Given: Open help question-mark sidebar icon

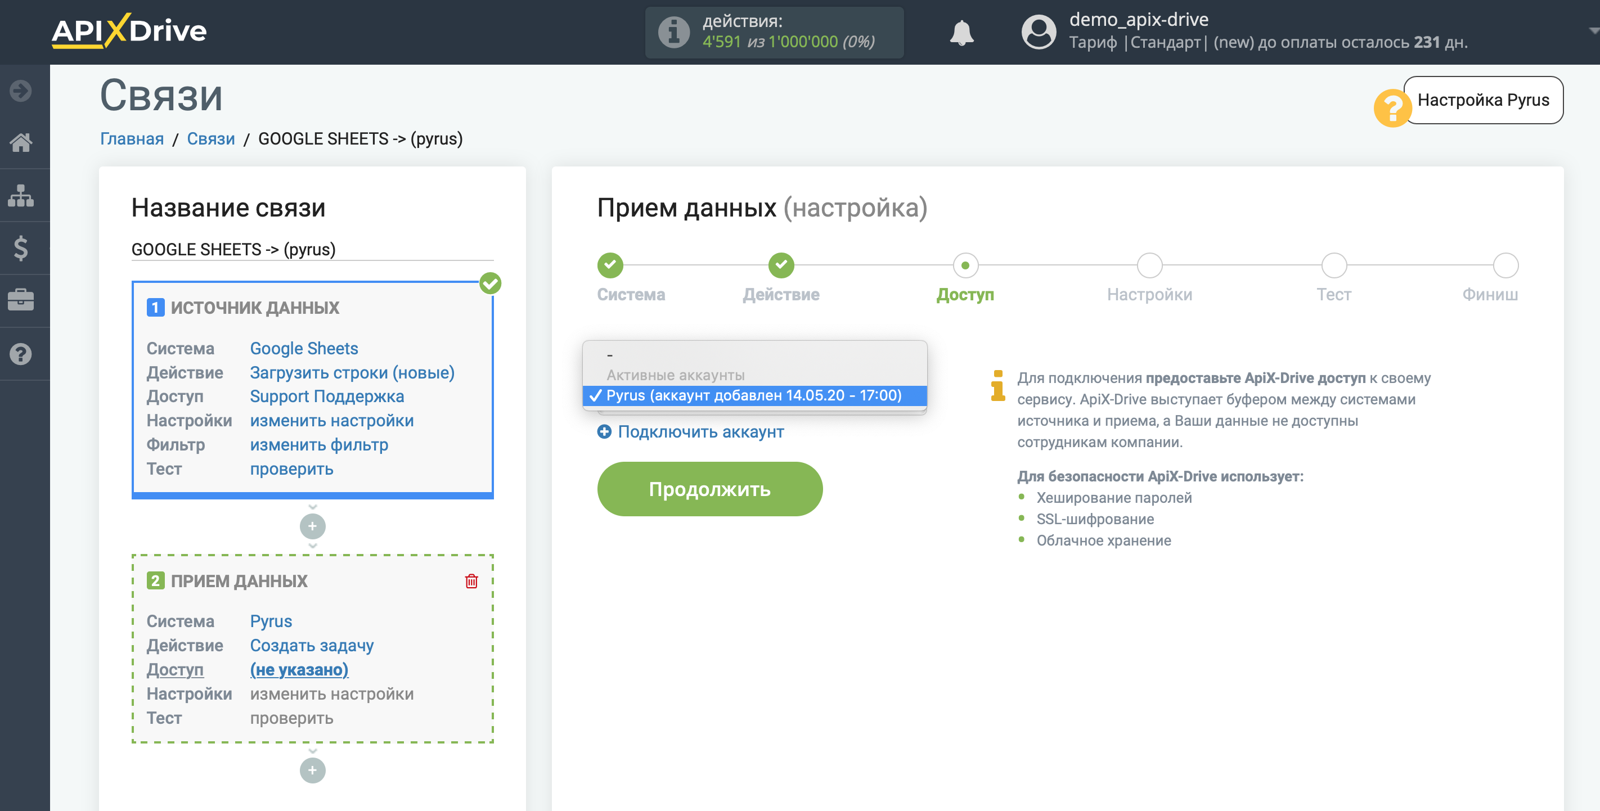Looking at the screenshot, I should point(20,354).
